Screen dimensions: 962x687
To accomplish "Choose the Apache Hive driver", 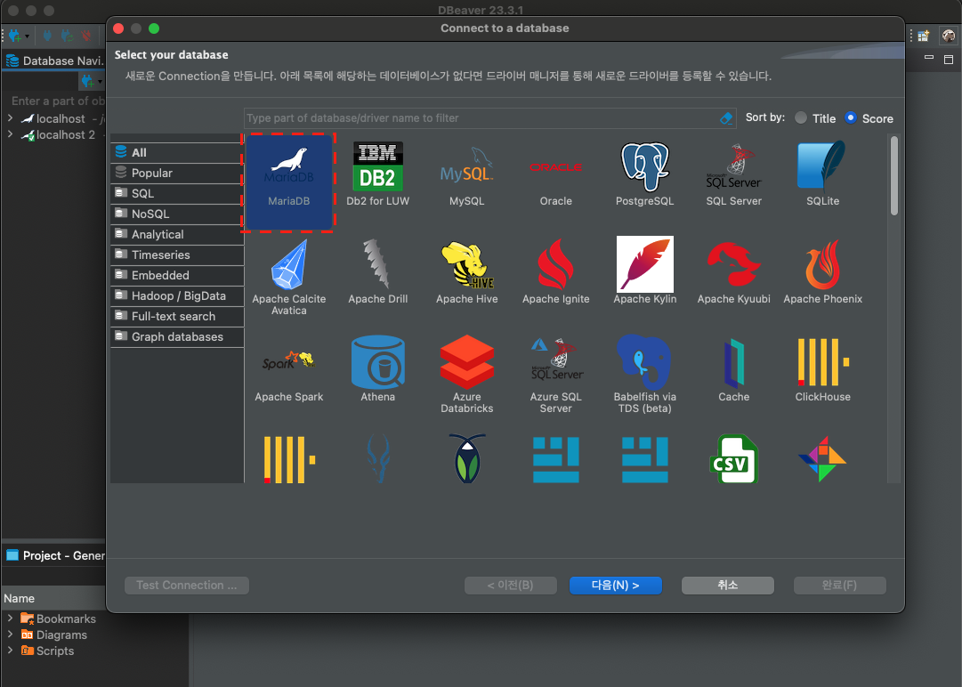I will (466, 273).
